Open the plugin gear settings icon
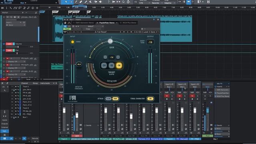256x144 pixels. pos(142,29)
